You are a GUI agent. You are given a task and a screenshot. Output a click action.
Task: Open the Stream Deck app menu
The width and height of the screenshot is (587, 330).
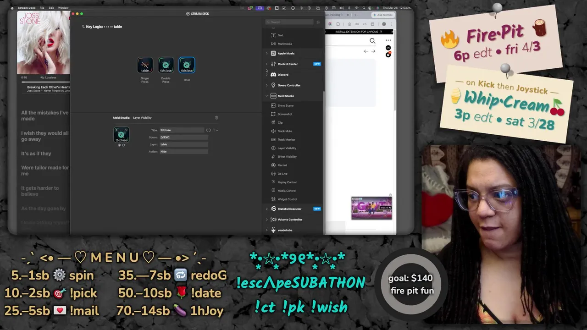pos(26,8)
